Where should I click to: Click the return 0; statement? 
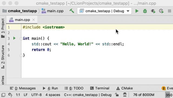[41, 50]
